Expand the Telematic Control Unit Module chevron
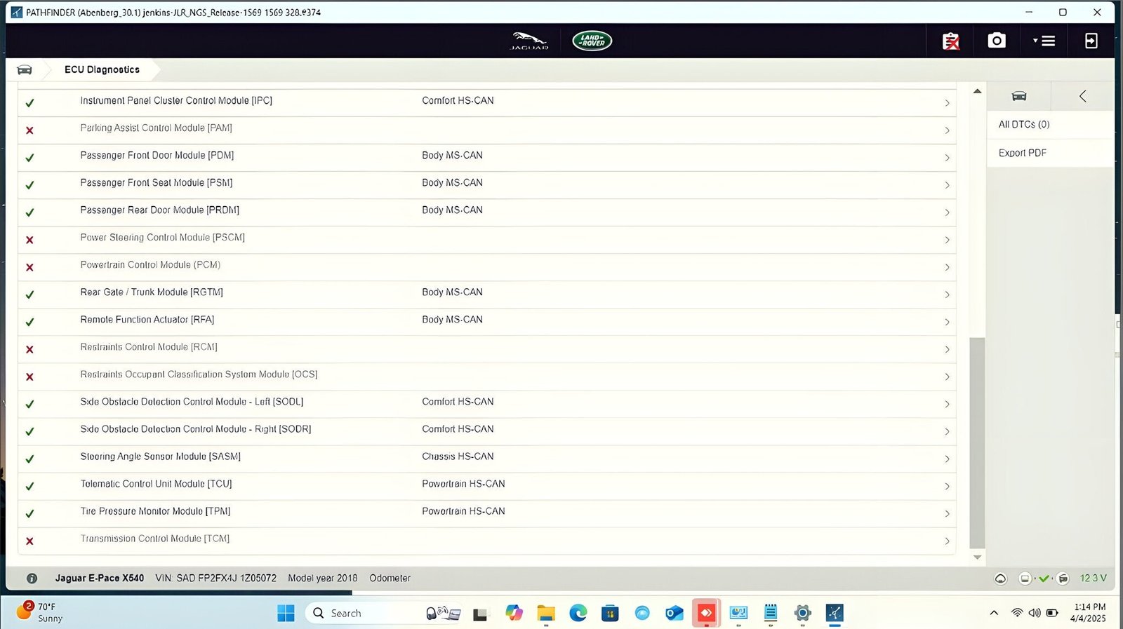This screenshot has height=629, width=1123. tap(947, 486)
